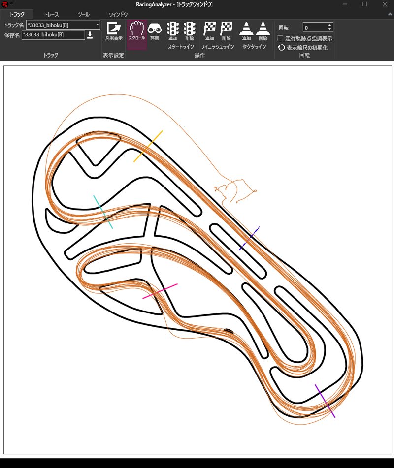The height and width of the screenshot is (468, 394).
Task: Enable the 走行軌跡点強調表示 checkbox
Action: (x=280, y=38)
